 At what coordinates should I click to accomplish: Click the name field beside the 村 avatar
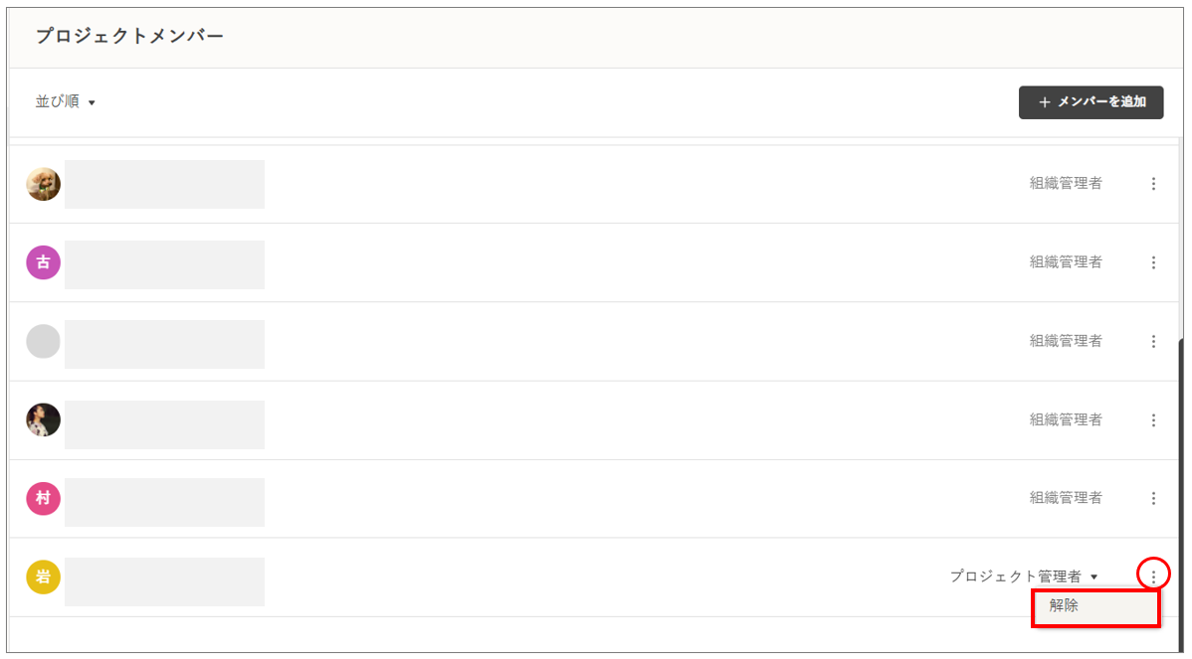[x=164, y=502]
